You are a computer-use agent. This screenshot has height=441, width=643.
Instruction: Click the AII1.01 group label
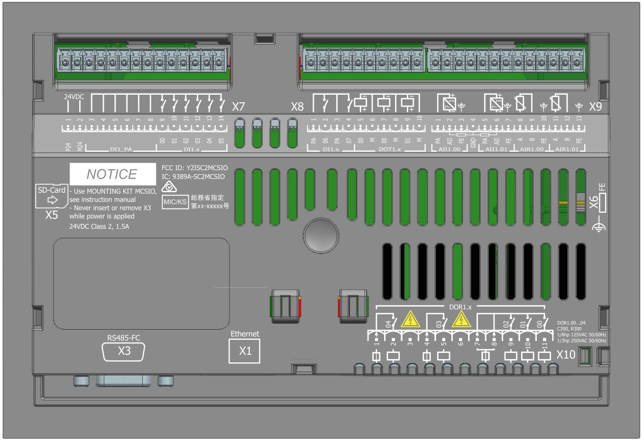click(x=496, y=150)
